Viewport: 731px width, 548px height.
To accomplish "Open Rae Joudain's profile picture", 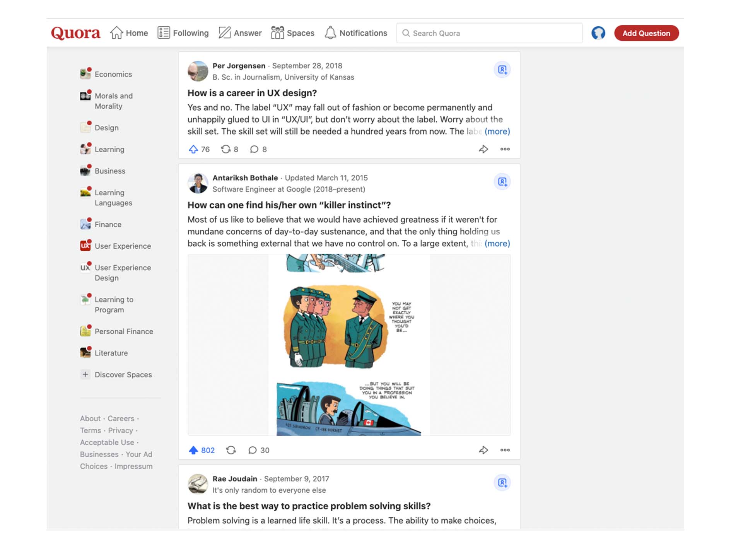I will coord(198,484).
